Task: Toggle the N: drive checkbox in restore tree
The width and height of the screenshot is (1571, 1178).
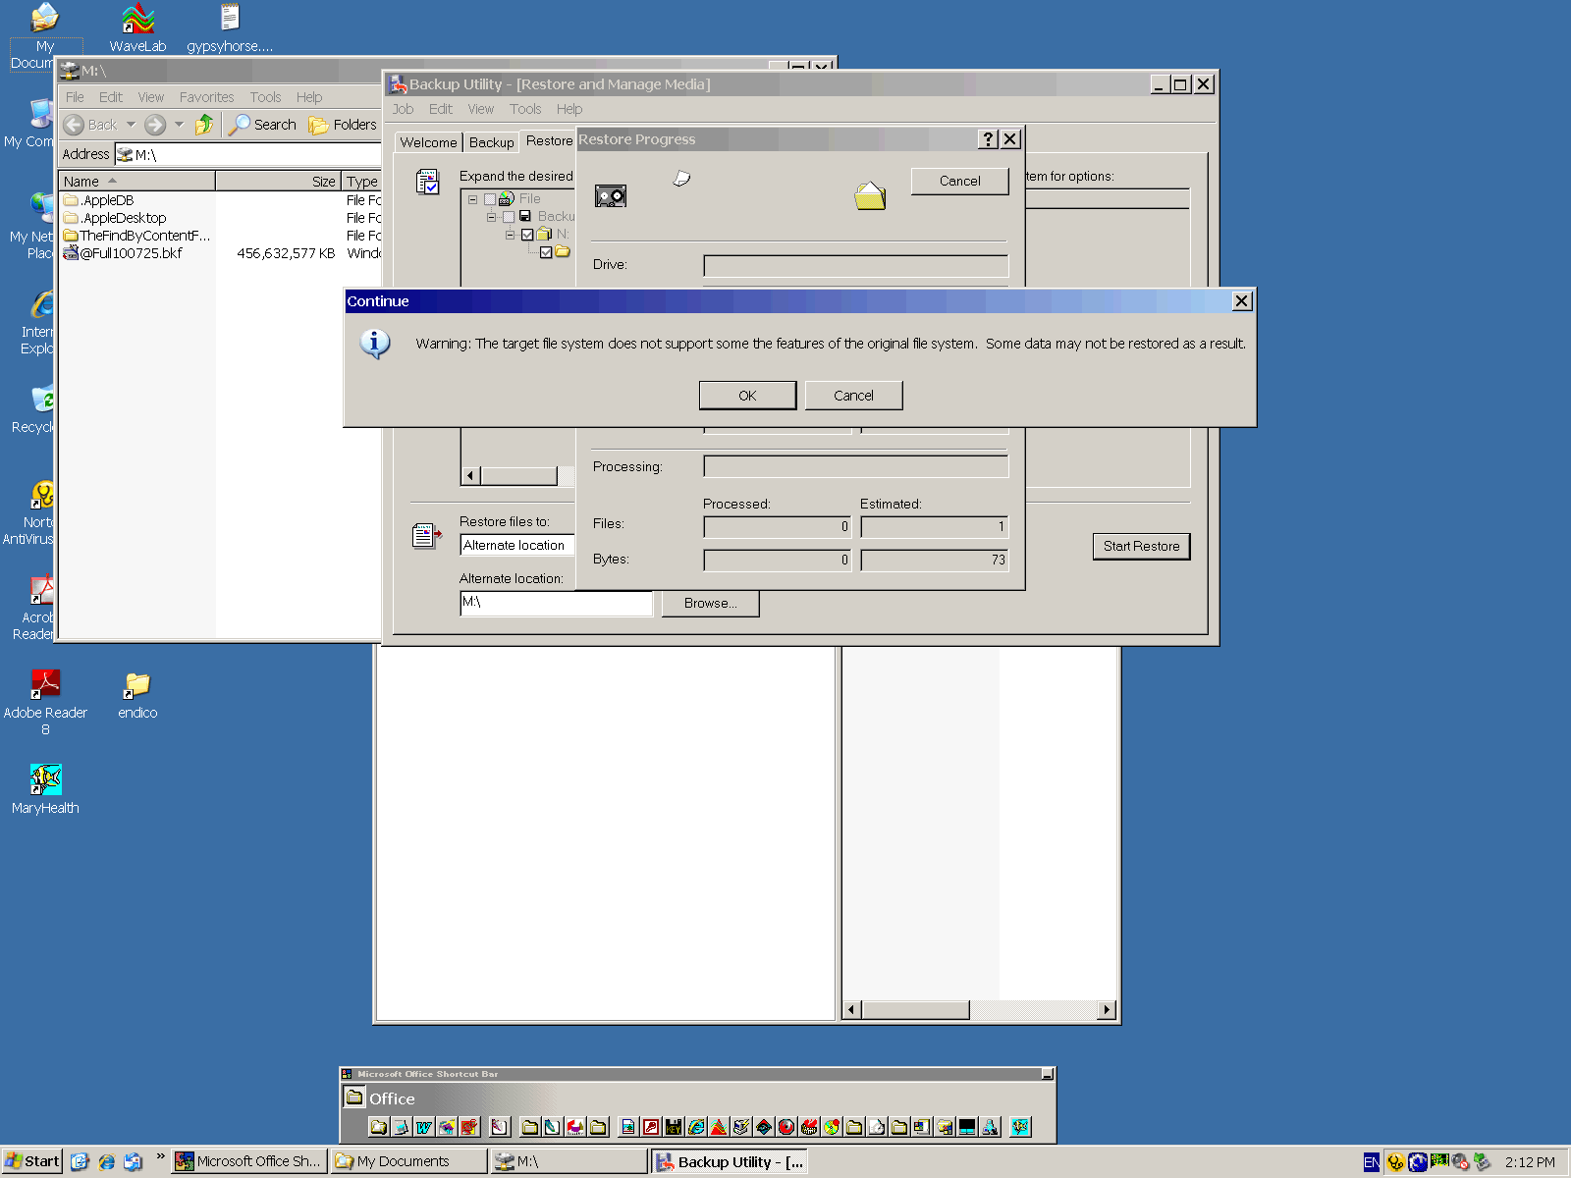Action: (x=527, y=235)
